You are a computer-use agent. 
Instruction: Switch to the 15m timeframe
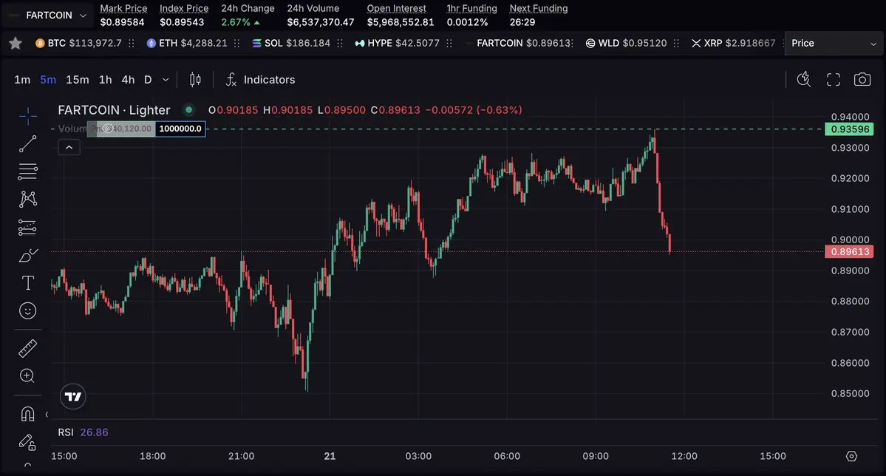78,80
